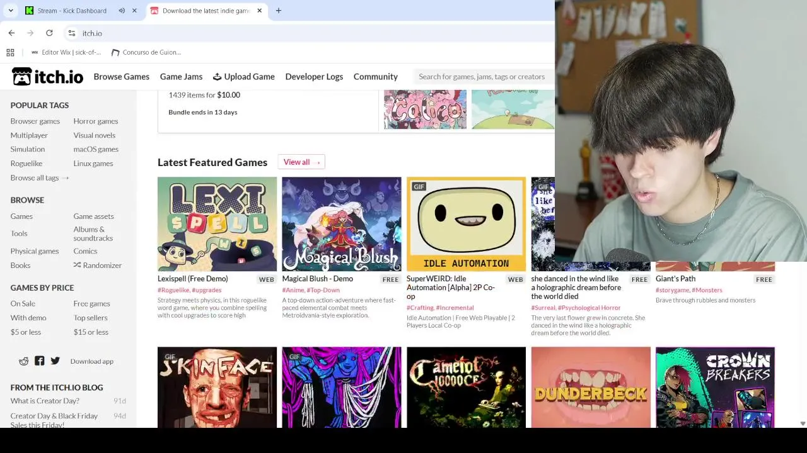The height and width of the screenshot is (453, 807).
Task: Browse Comics category
Action: click(x=85, y=251)
